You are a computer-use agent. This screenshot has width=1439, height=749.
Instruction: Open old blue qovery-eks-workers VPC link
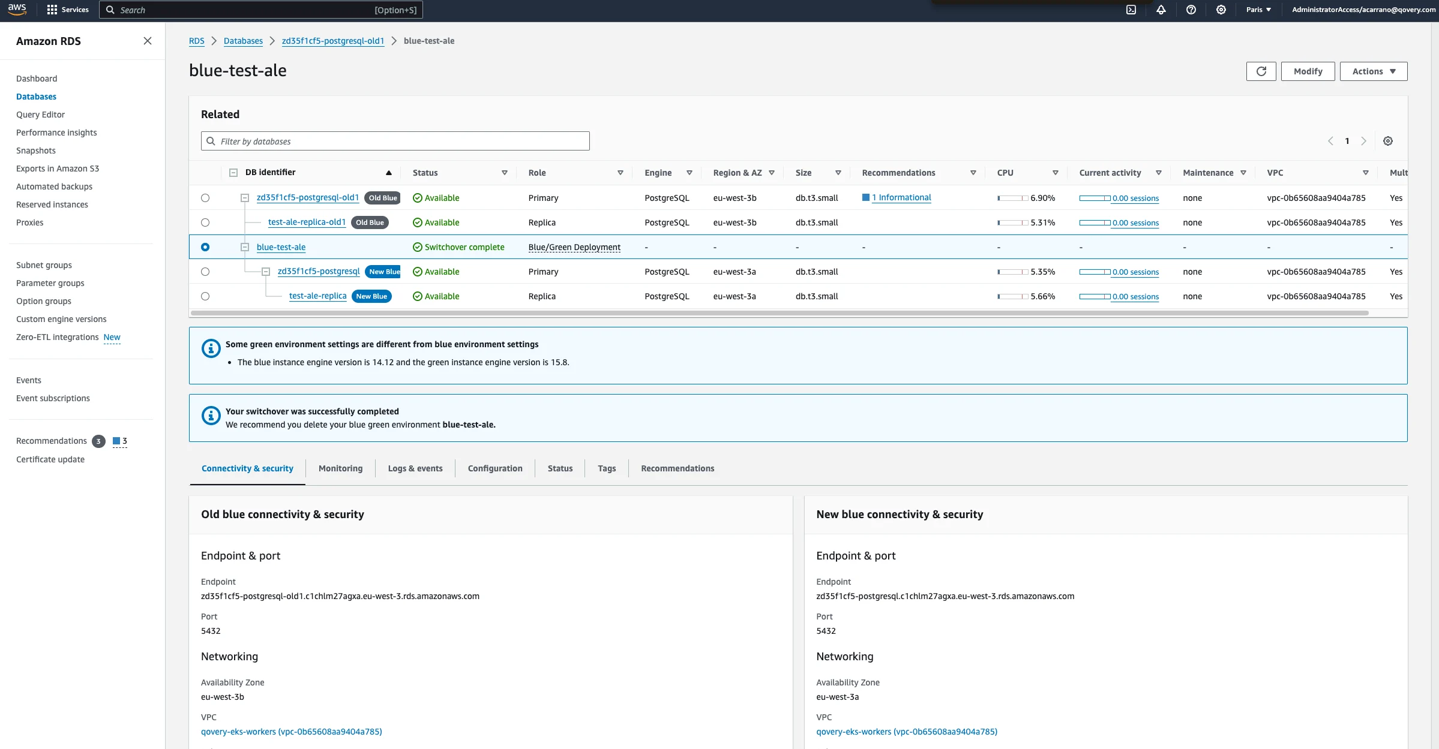click(x=292, y=732)
